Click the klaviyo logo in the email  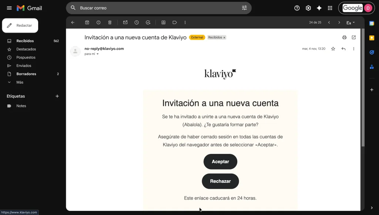tap(220, 74)
